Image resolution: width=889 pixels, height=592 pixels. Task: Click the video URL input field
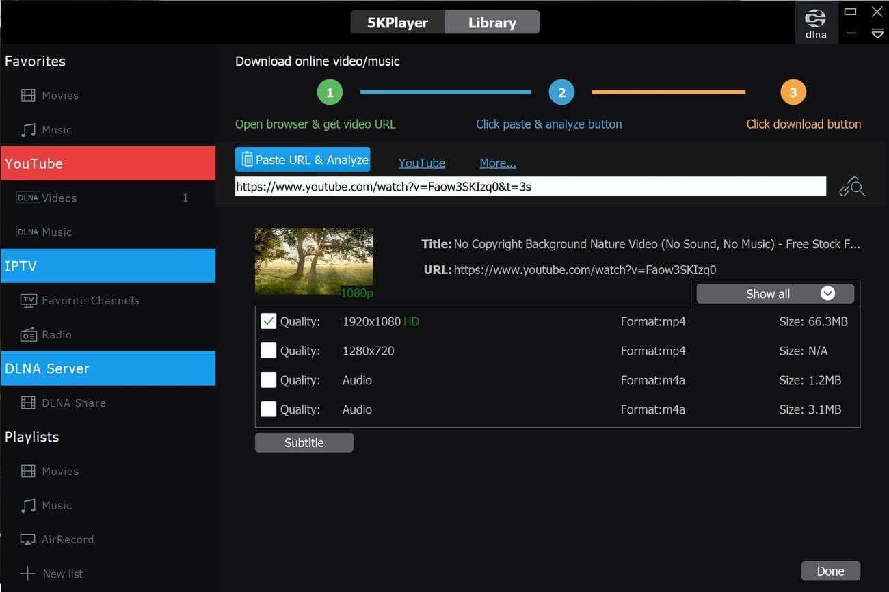pyautogui.click(x=530, y=187)
